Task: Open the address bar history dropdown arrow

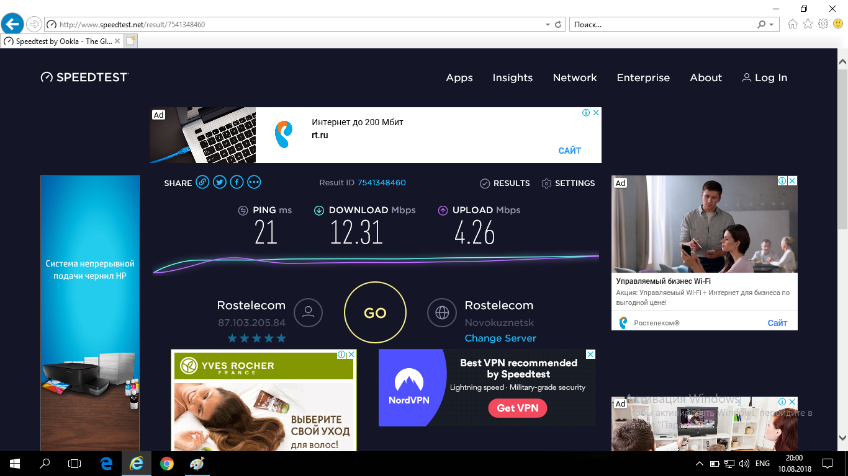Action: (x=548, y=25)
